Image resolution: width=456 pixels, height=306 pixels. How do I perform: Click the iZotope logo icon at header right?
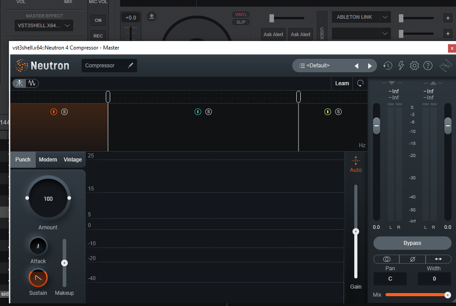[x=446, y=66]
